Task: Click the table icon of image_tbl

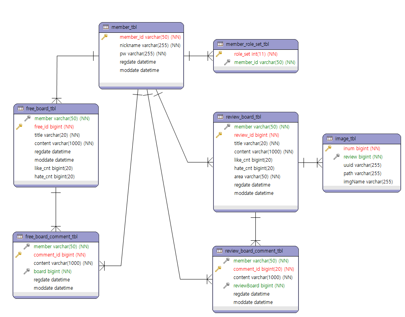Action: pyautogui.click(x=330, y=138)
